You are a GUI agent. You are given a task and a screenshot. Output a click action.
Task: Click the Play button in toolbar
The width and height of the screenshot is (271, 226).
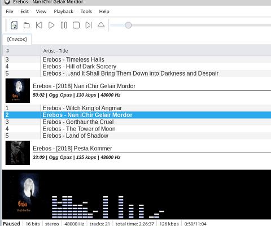[51, 25]
